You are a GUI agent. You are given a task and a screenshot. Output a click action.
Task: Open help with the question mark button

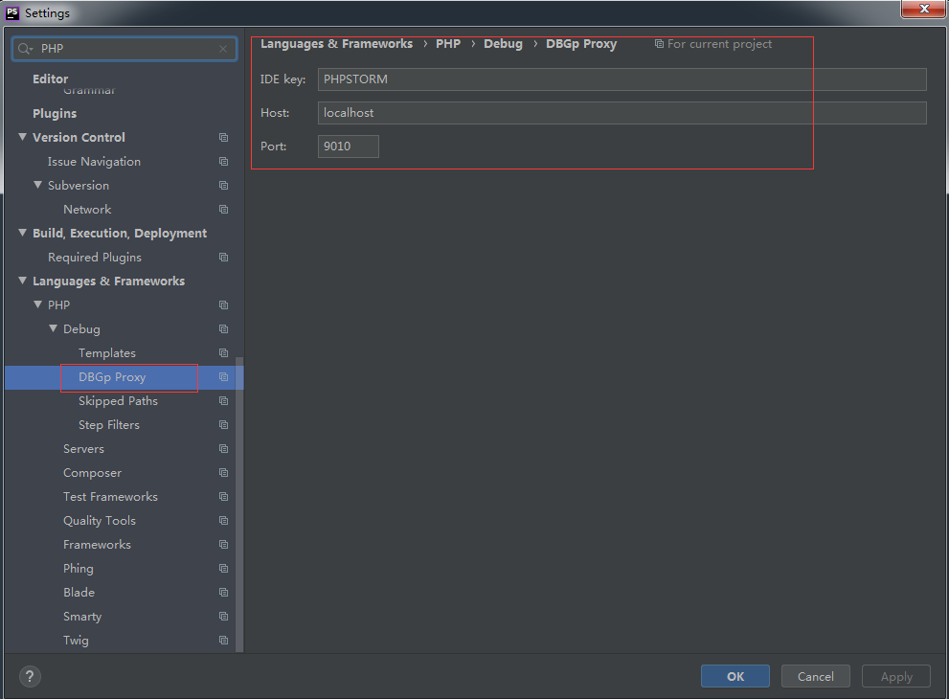30,677
